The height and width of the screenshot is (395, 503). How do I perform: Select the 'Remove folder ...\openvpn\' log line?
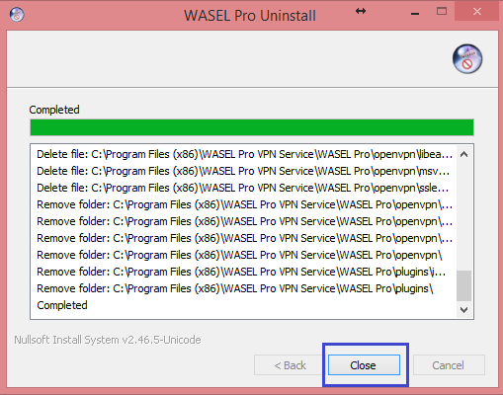[239, 255]
